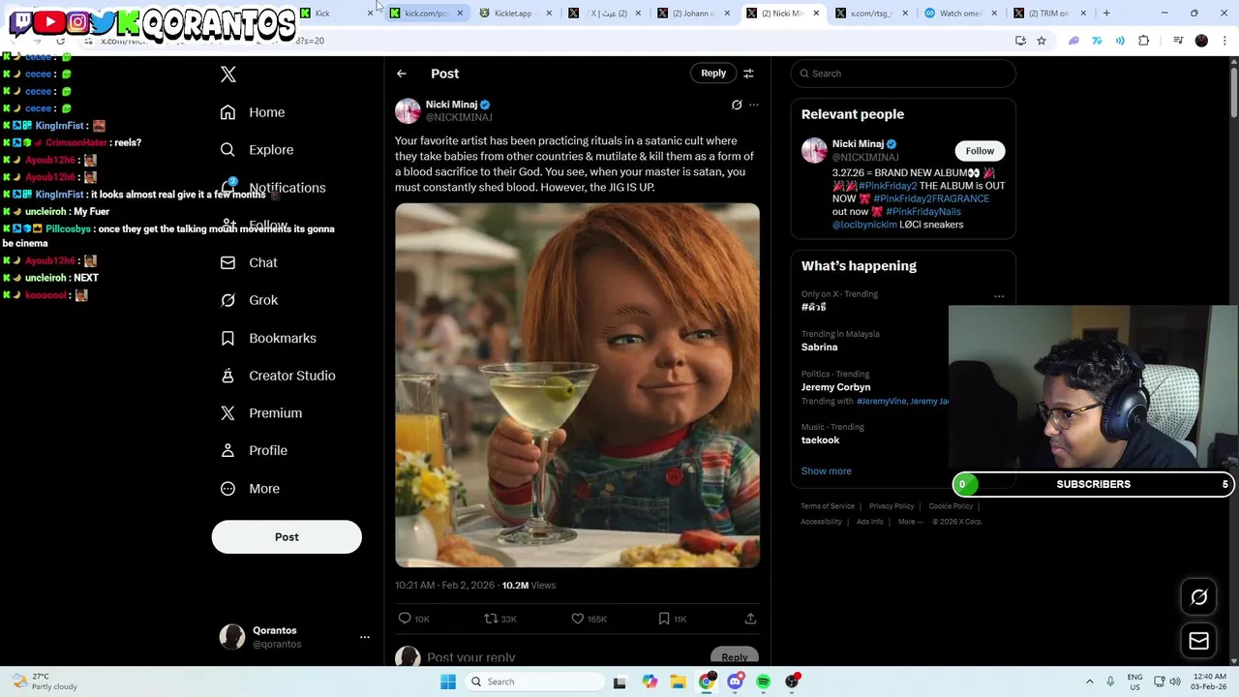The height and width of the screenshot is (697, 1239).
Task: Open the More circle icon menu
Action: (x=227, y=489)
